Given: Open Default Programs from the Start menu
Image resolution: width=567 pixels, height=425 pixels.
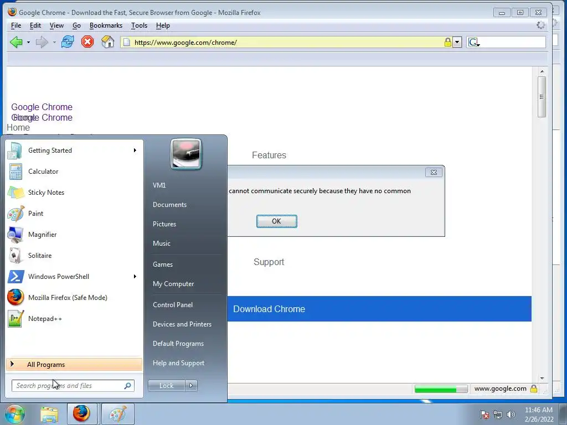Looking at the screenshot, I should tap(178, 344).
